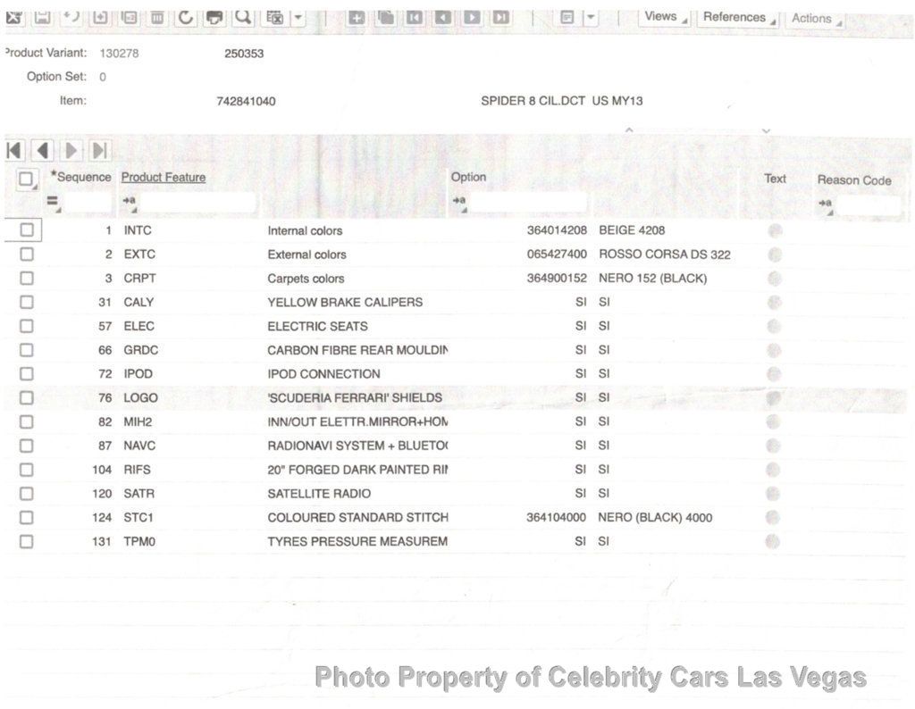Click the Save disk icon in toolbar
The image size is (915, 709).
42,17
